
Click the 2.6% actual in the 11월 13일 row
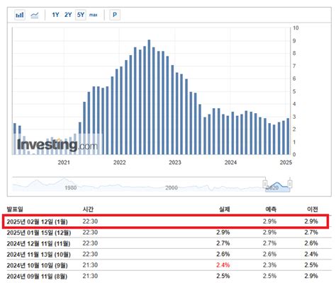click(x=223, y=254)
